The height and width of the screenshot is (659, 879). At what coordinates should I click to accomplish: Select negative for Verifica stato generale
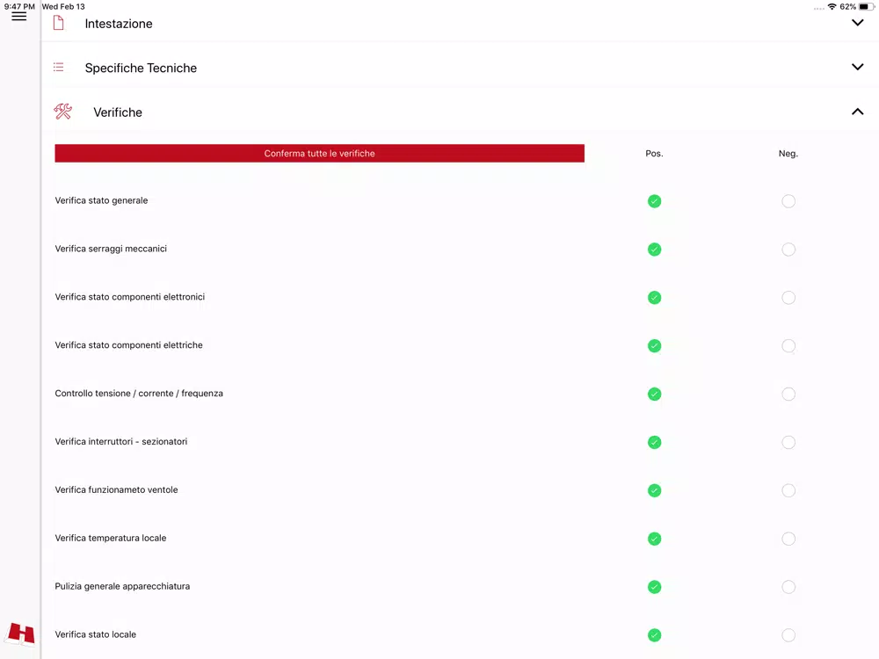pos(788,201)
